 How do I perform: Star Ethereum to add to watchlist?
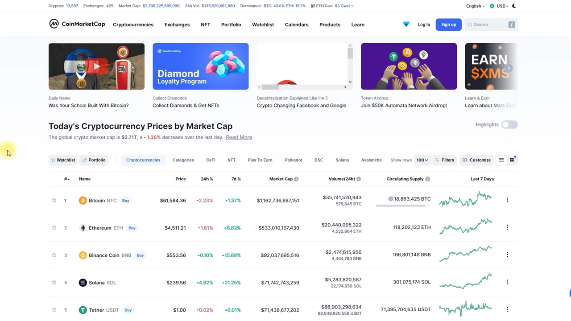coord(54,228)
